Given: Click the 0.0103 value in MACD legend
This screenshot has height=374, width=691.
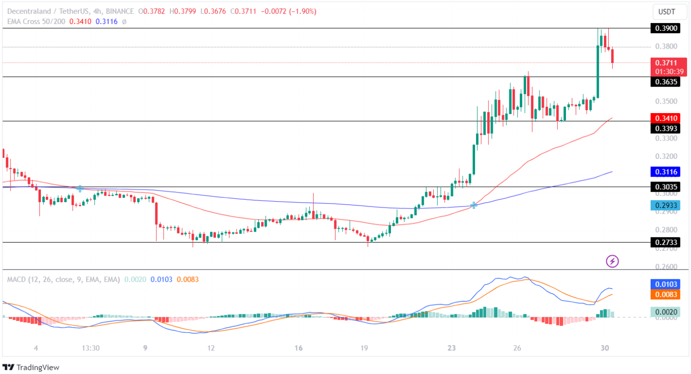Looking at the screenshot, I should [161, 279].
